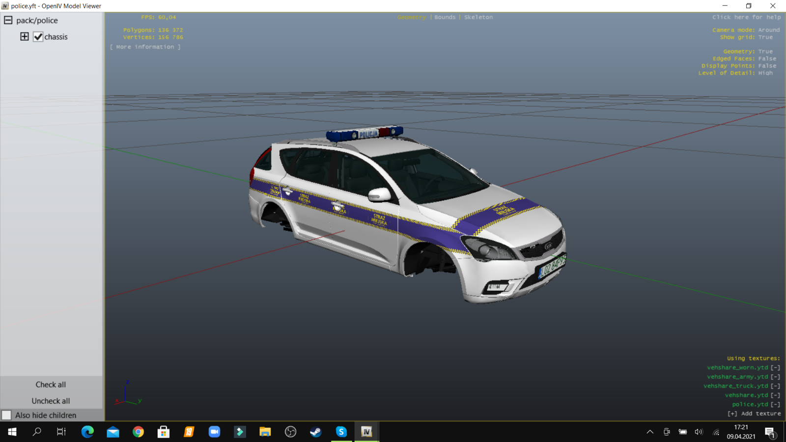The width and height of the screenshot is (786, 442).
Task: Launch Skype from the taskbar
Action: 341,432
